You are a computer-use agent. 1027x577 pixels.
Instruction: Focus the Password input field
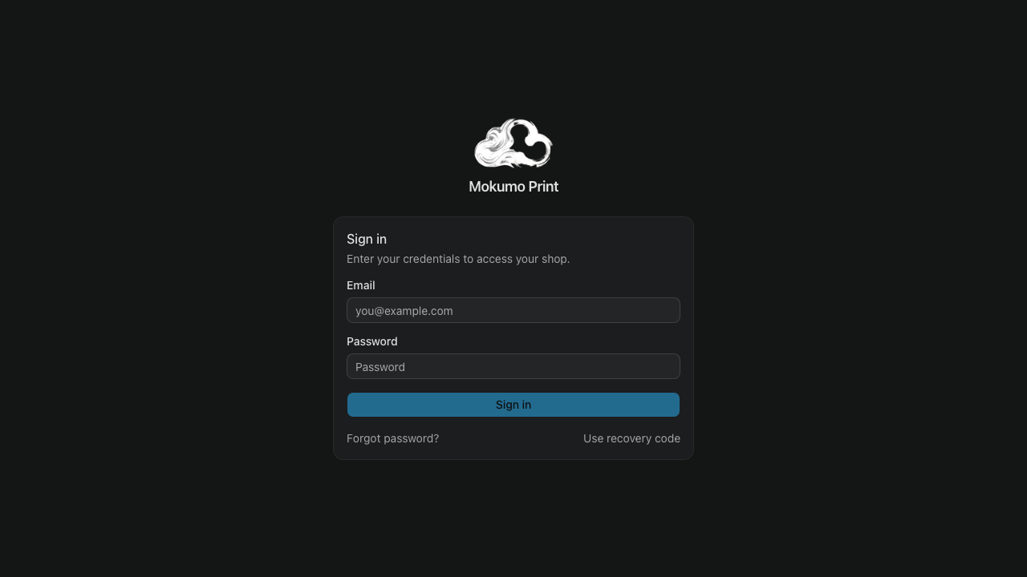513,366
